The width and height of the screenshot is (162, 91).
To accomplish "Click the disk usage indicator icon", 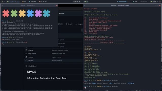I will 39,2.
